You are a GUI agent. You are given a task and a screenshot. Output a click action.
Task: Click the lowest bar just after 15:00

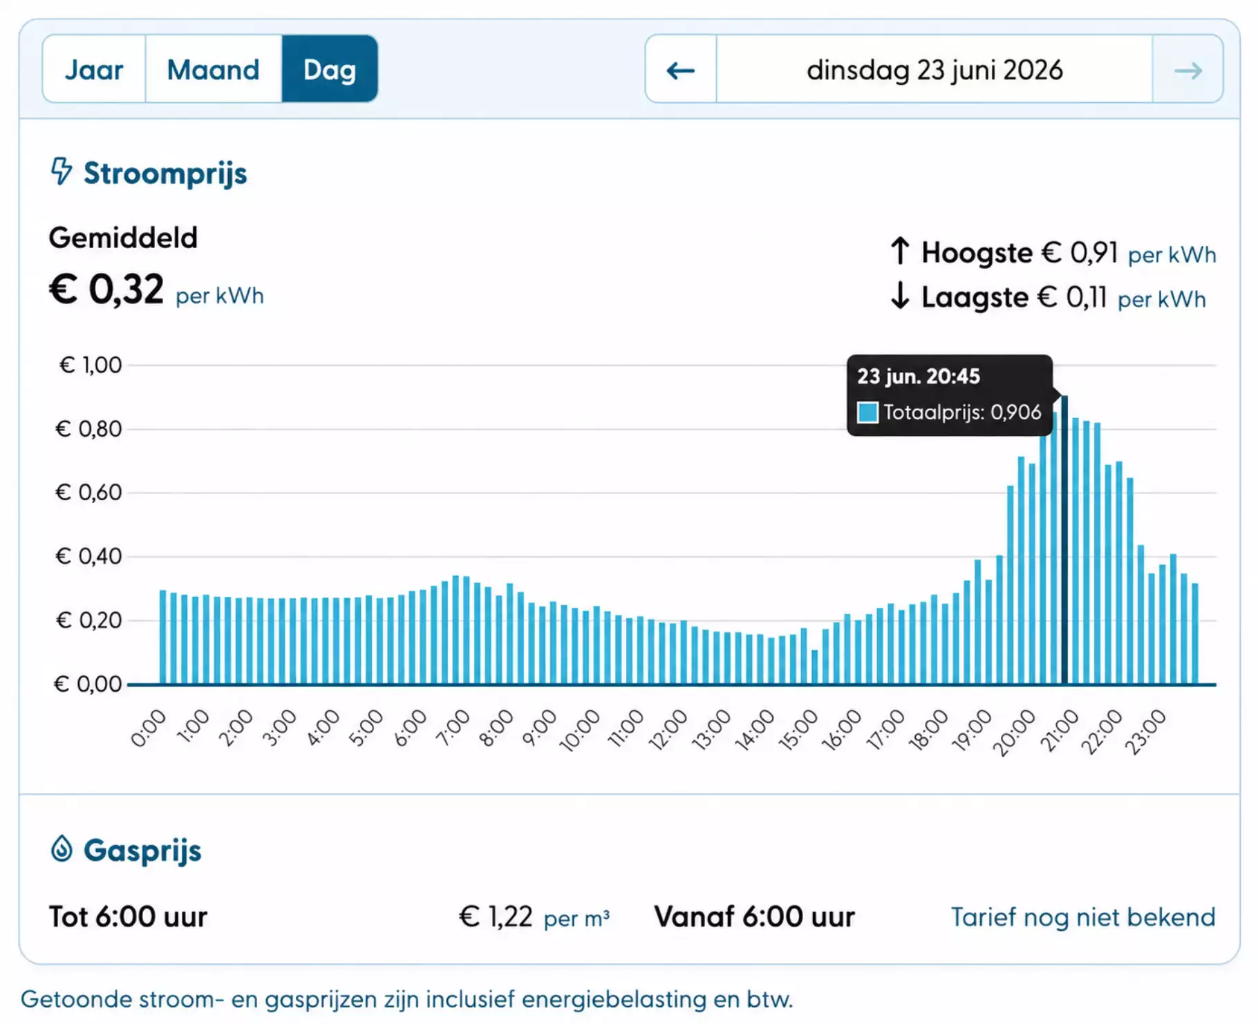[x=814, y=667]
